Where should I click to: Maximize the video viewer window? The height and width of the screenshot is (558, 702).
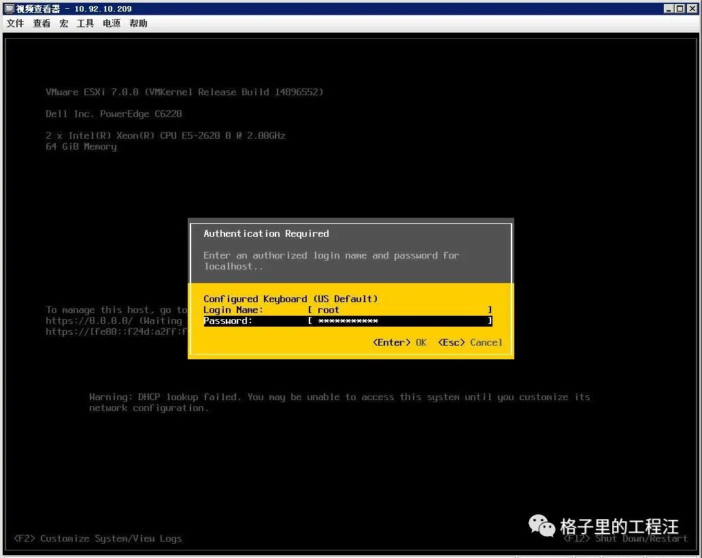click(680, 8)
